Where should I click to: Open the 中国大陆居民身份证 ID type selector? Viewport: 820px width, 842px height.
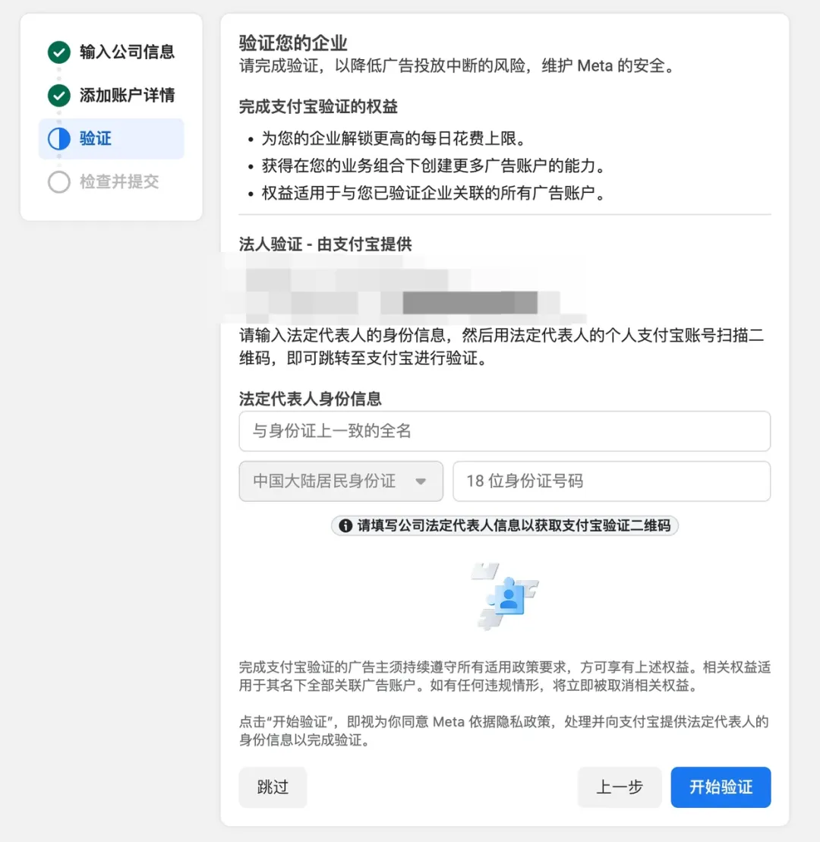pos(341,481)
